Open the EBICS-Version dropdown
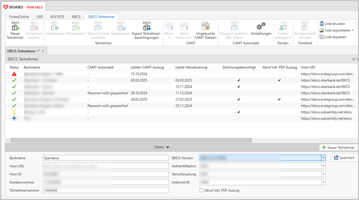Image resolution: width=359 pixels, height=200 pixels. [323, 158]
